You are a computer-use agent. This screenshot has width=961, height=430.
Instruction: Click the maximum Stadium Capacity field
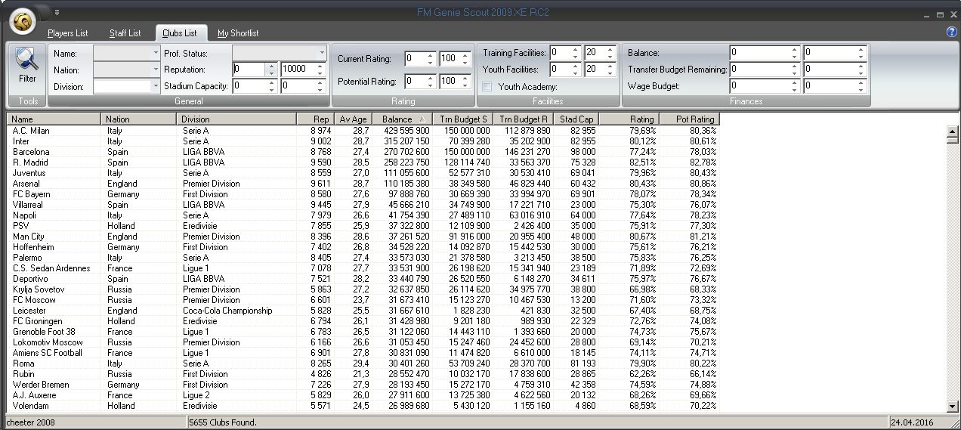(295, 86)
